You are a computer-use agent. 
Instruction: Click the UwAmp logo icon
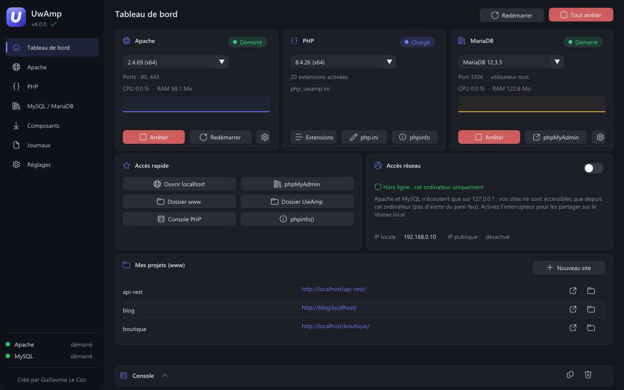pos(16,18)
